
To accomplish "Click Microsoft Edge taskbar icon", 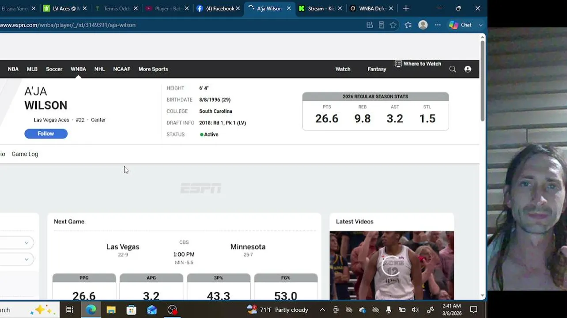I will 91,310.
